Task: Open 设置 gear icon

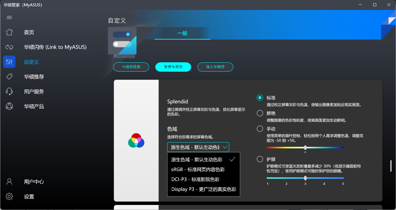Action: click(9, 197)
